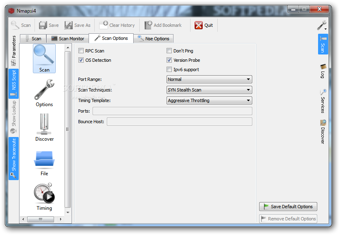Maximize the Nmapsi4 window
The image size is (340, 235).
click(x=304, y=9)
